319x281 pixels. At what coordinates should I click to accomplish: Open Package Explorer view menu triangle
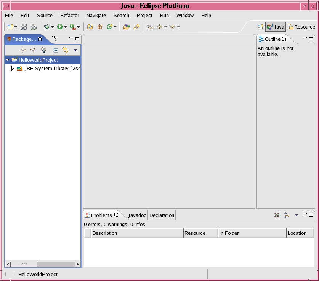pos(75,50)
